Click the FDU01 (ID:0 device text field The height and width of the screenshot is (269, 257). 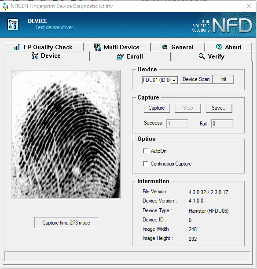pos(156,80)
